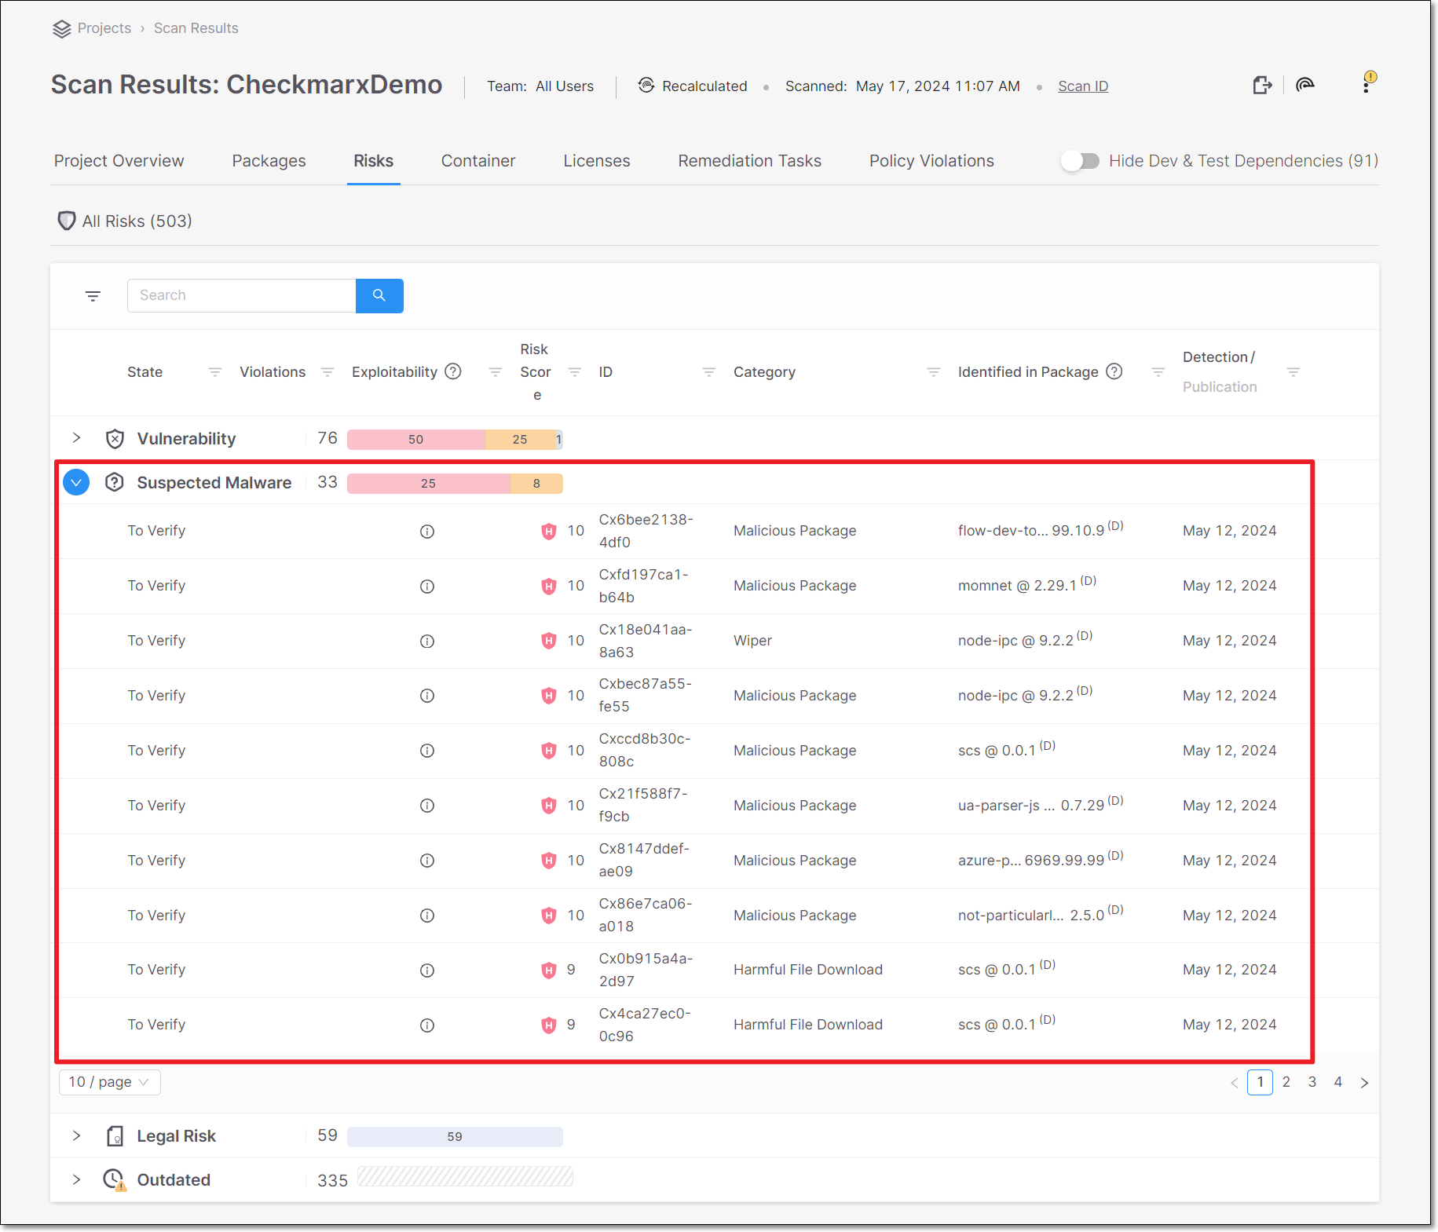
Task: Filter by the Category column icon
Action: coord(934,372)
